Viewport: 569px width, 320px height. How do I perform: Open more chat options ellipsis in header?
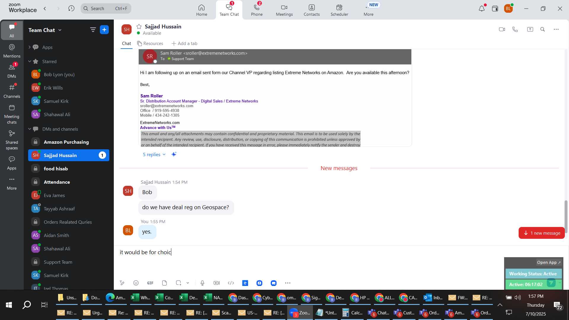[x=556, y=29]
